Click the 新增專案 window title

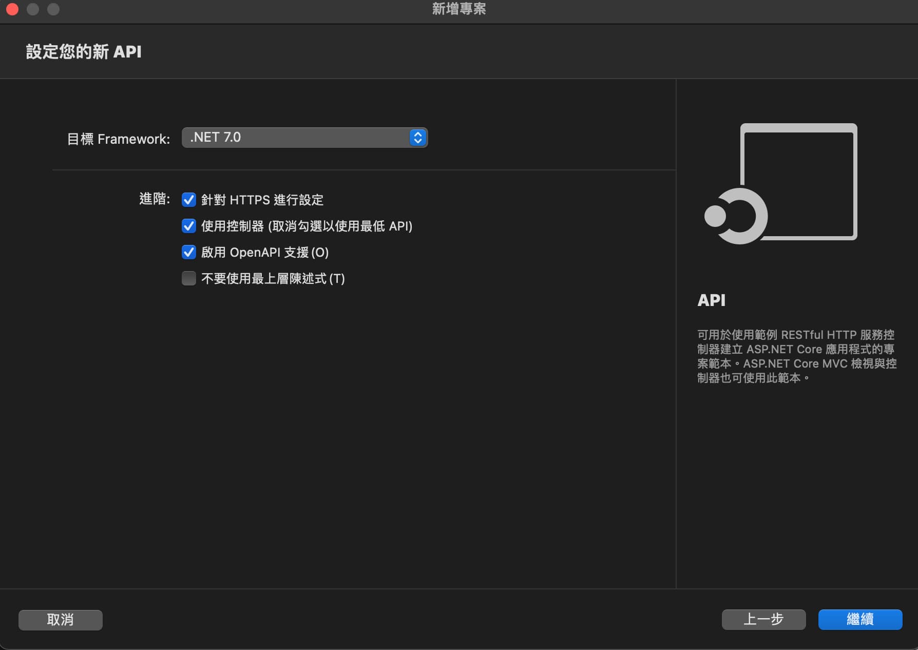pos(459,9)
